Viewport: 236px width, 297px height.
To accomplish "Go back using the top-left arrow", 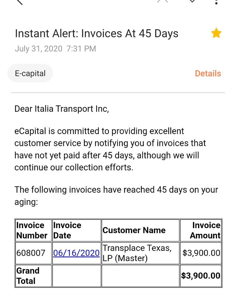I will pos(18,1).
